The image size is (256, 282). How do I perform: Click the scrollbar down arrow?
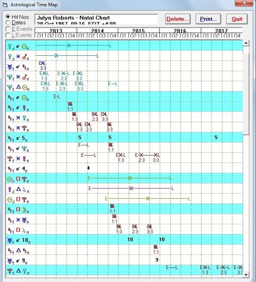tap(246, 275)
